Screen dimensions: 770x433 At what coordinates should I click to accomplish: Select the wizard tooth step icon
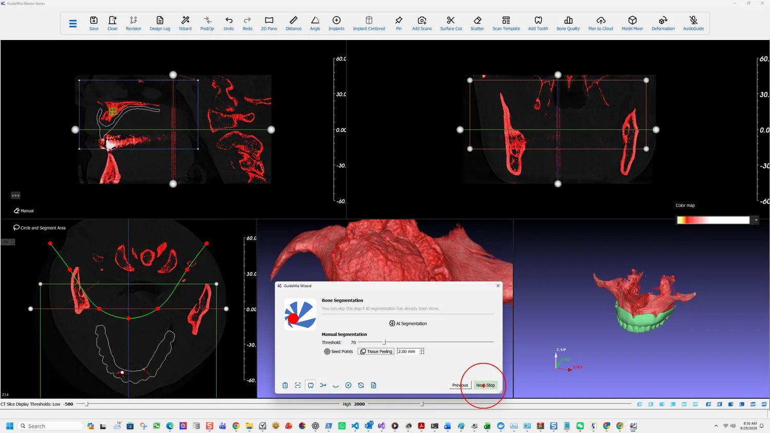click(311, 385)
